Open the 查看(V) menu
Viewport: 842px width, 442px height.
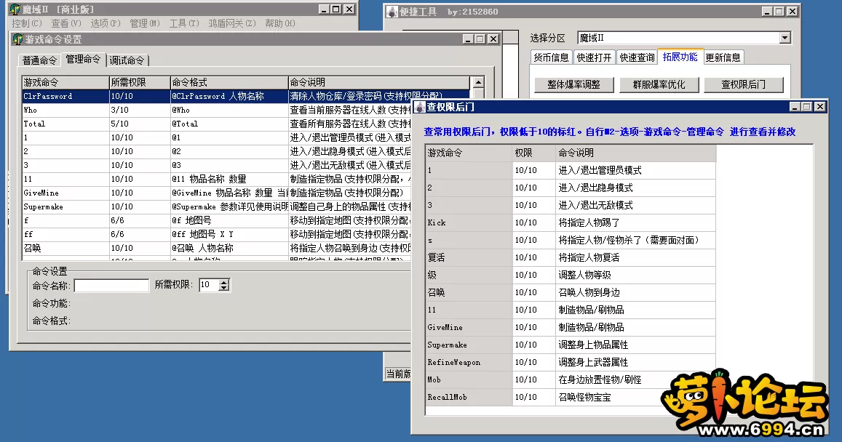(66, 23)
